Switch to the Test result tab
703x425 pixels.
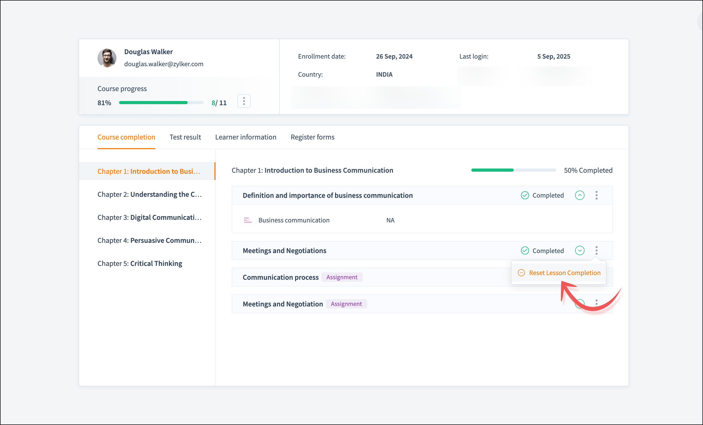tap(185, 137)
